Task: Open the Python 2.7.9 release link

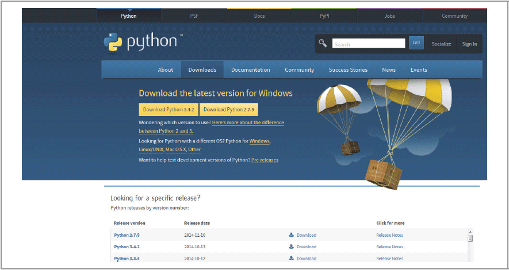Action: click(x=127, y=236)
